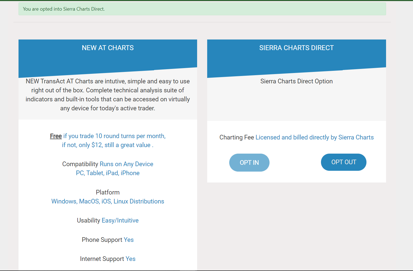Image resolution: width=413 pixels, height=271 pixels.
Task: Select the SIERRA CHARTS DIRECT heading
Action: (296, 48)
